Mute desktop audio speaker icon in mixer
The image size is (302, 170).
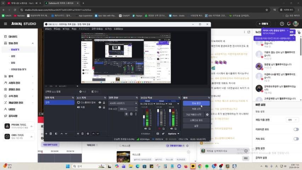point(146,129)
